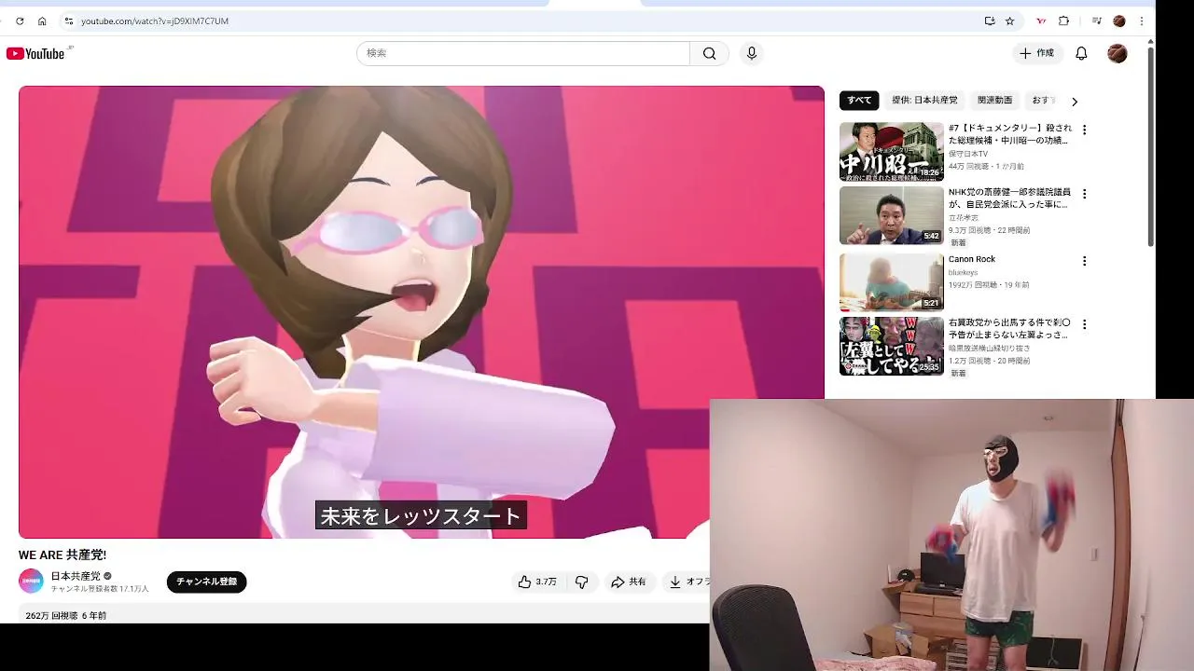
Task: Open the 左翼として 25:35 video thumbnail
Action: [891, 346]
